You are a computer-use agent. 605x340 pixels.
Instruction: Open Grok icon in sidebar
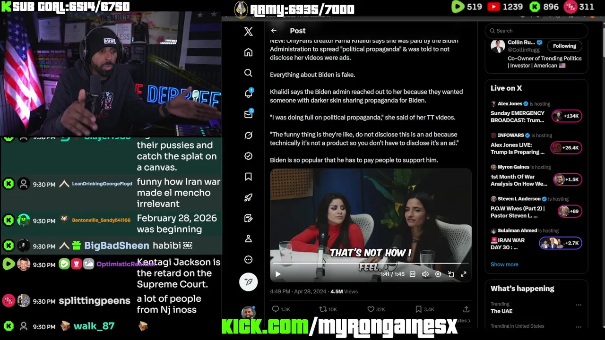248,135
